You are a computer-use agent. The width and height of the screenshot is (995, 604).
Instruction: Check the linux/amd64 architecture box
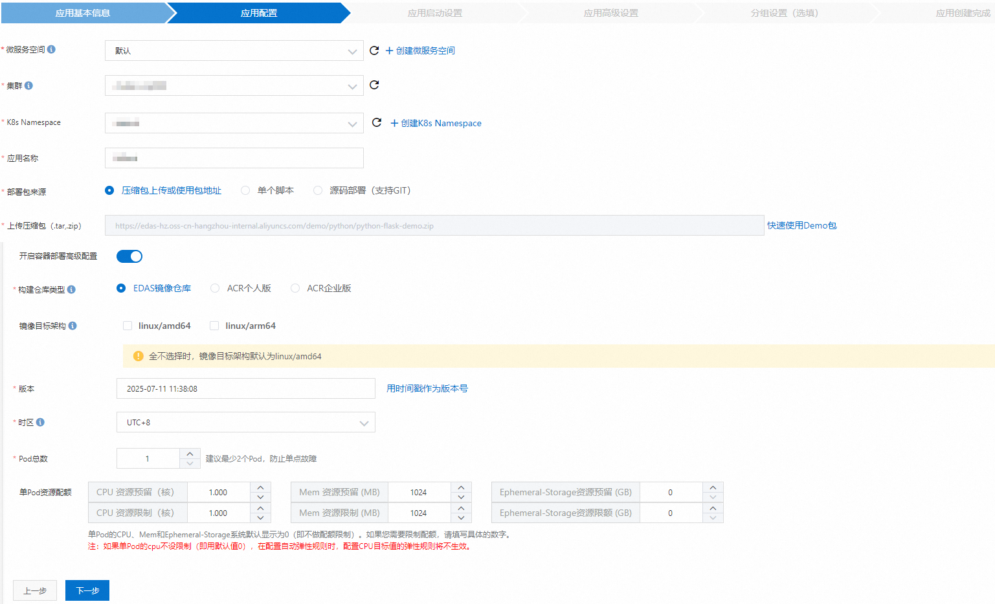pyautogui.click(x=128, y=326)
